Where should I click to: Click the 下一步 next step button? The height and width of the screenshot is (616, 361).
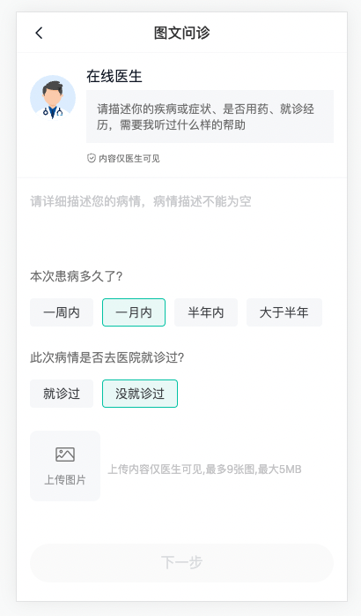tap(182, 562)
